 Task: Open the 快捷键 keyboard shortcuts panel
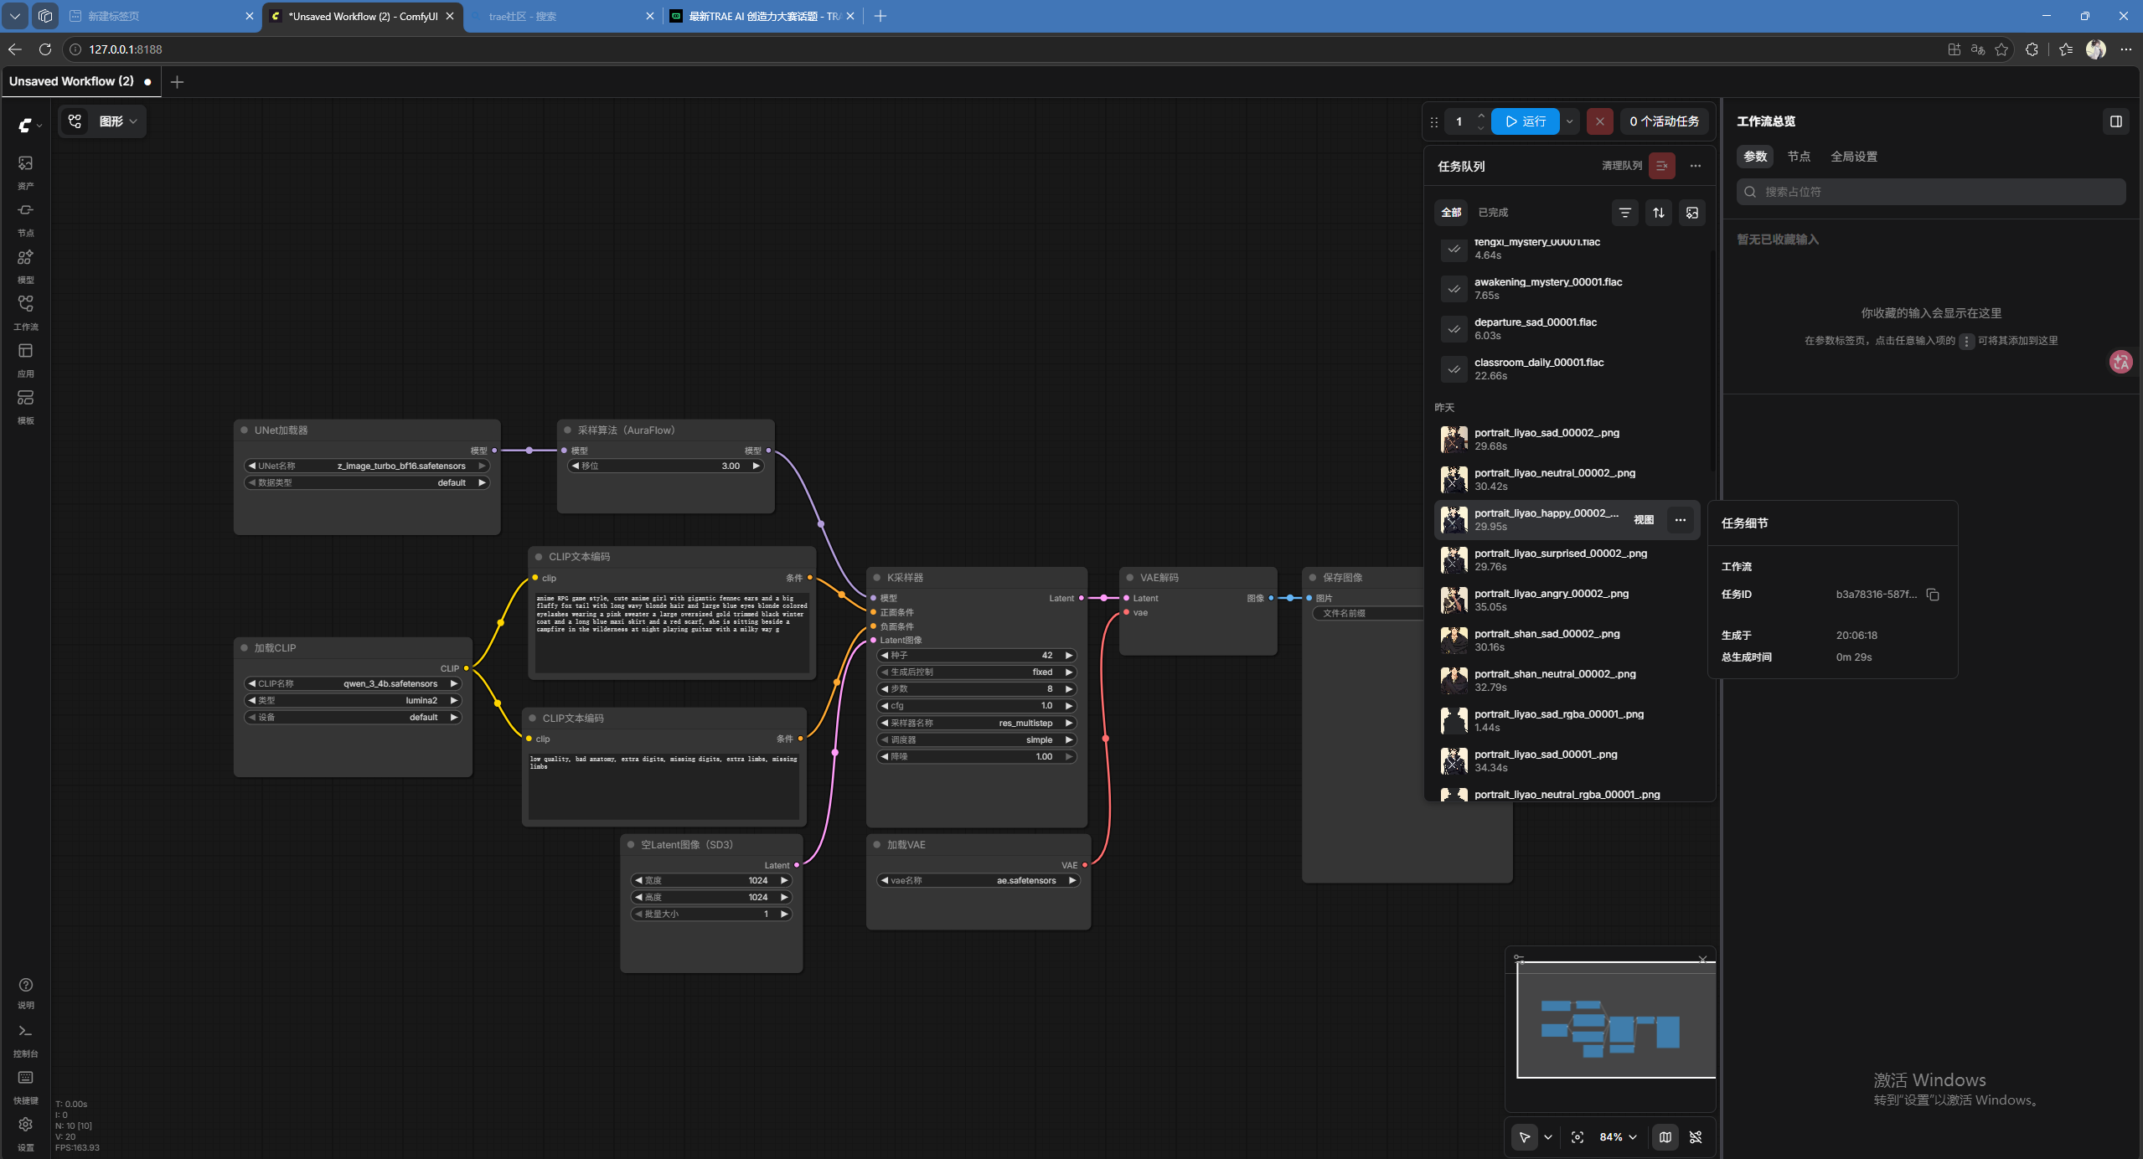(26, 1086)
